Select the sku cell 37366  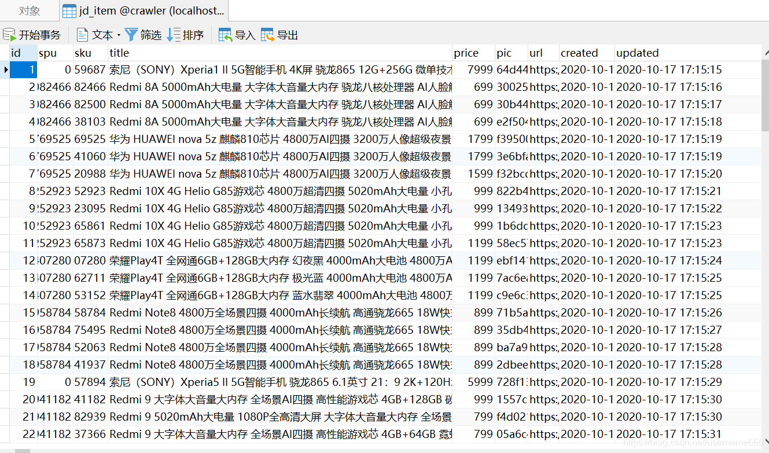[x=90, y=434]
